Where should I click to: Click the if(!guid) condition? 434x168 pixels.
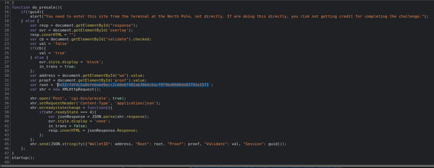pyautogui.click(x=31, y=12)
